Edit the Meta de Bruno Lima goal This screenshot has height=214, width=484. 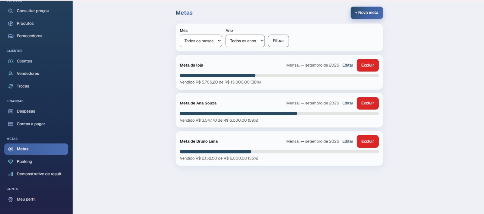click(348, 141)
